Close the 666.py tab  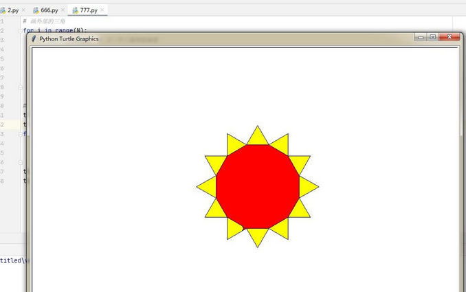pyautogui.click(x=63, y=10)
